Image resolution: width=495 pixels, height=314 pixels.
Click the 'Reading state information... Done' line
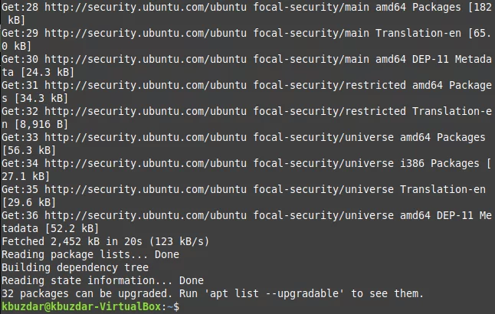[103, 280]
